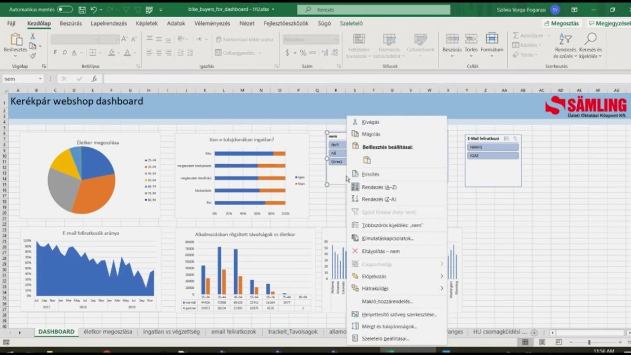
Task: Click the paste option clipboard icon
Action: tap(366, 160)
